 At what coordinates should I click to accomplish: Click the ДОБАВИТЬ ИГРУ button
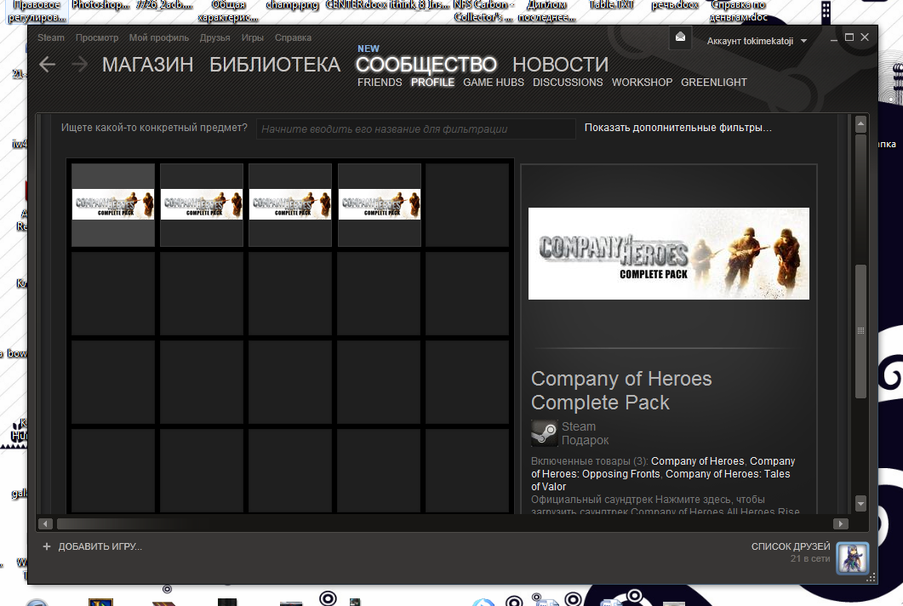100,546
